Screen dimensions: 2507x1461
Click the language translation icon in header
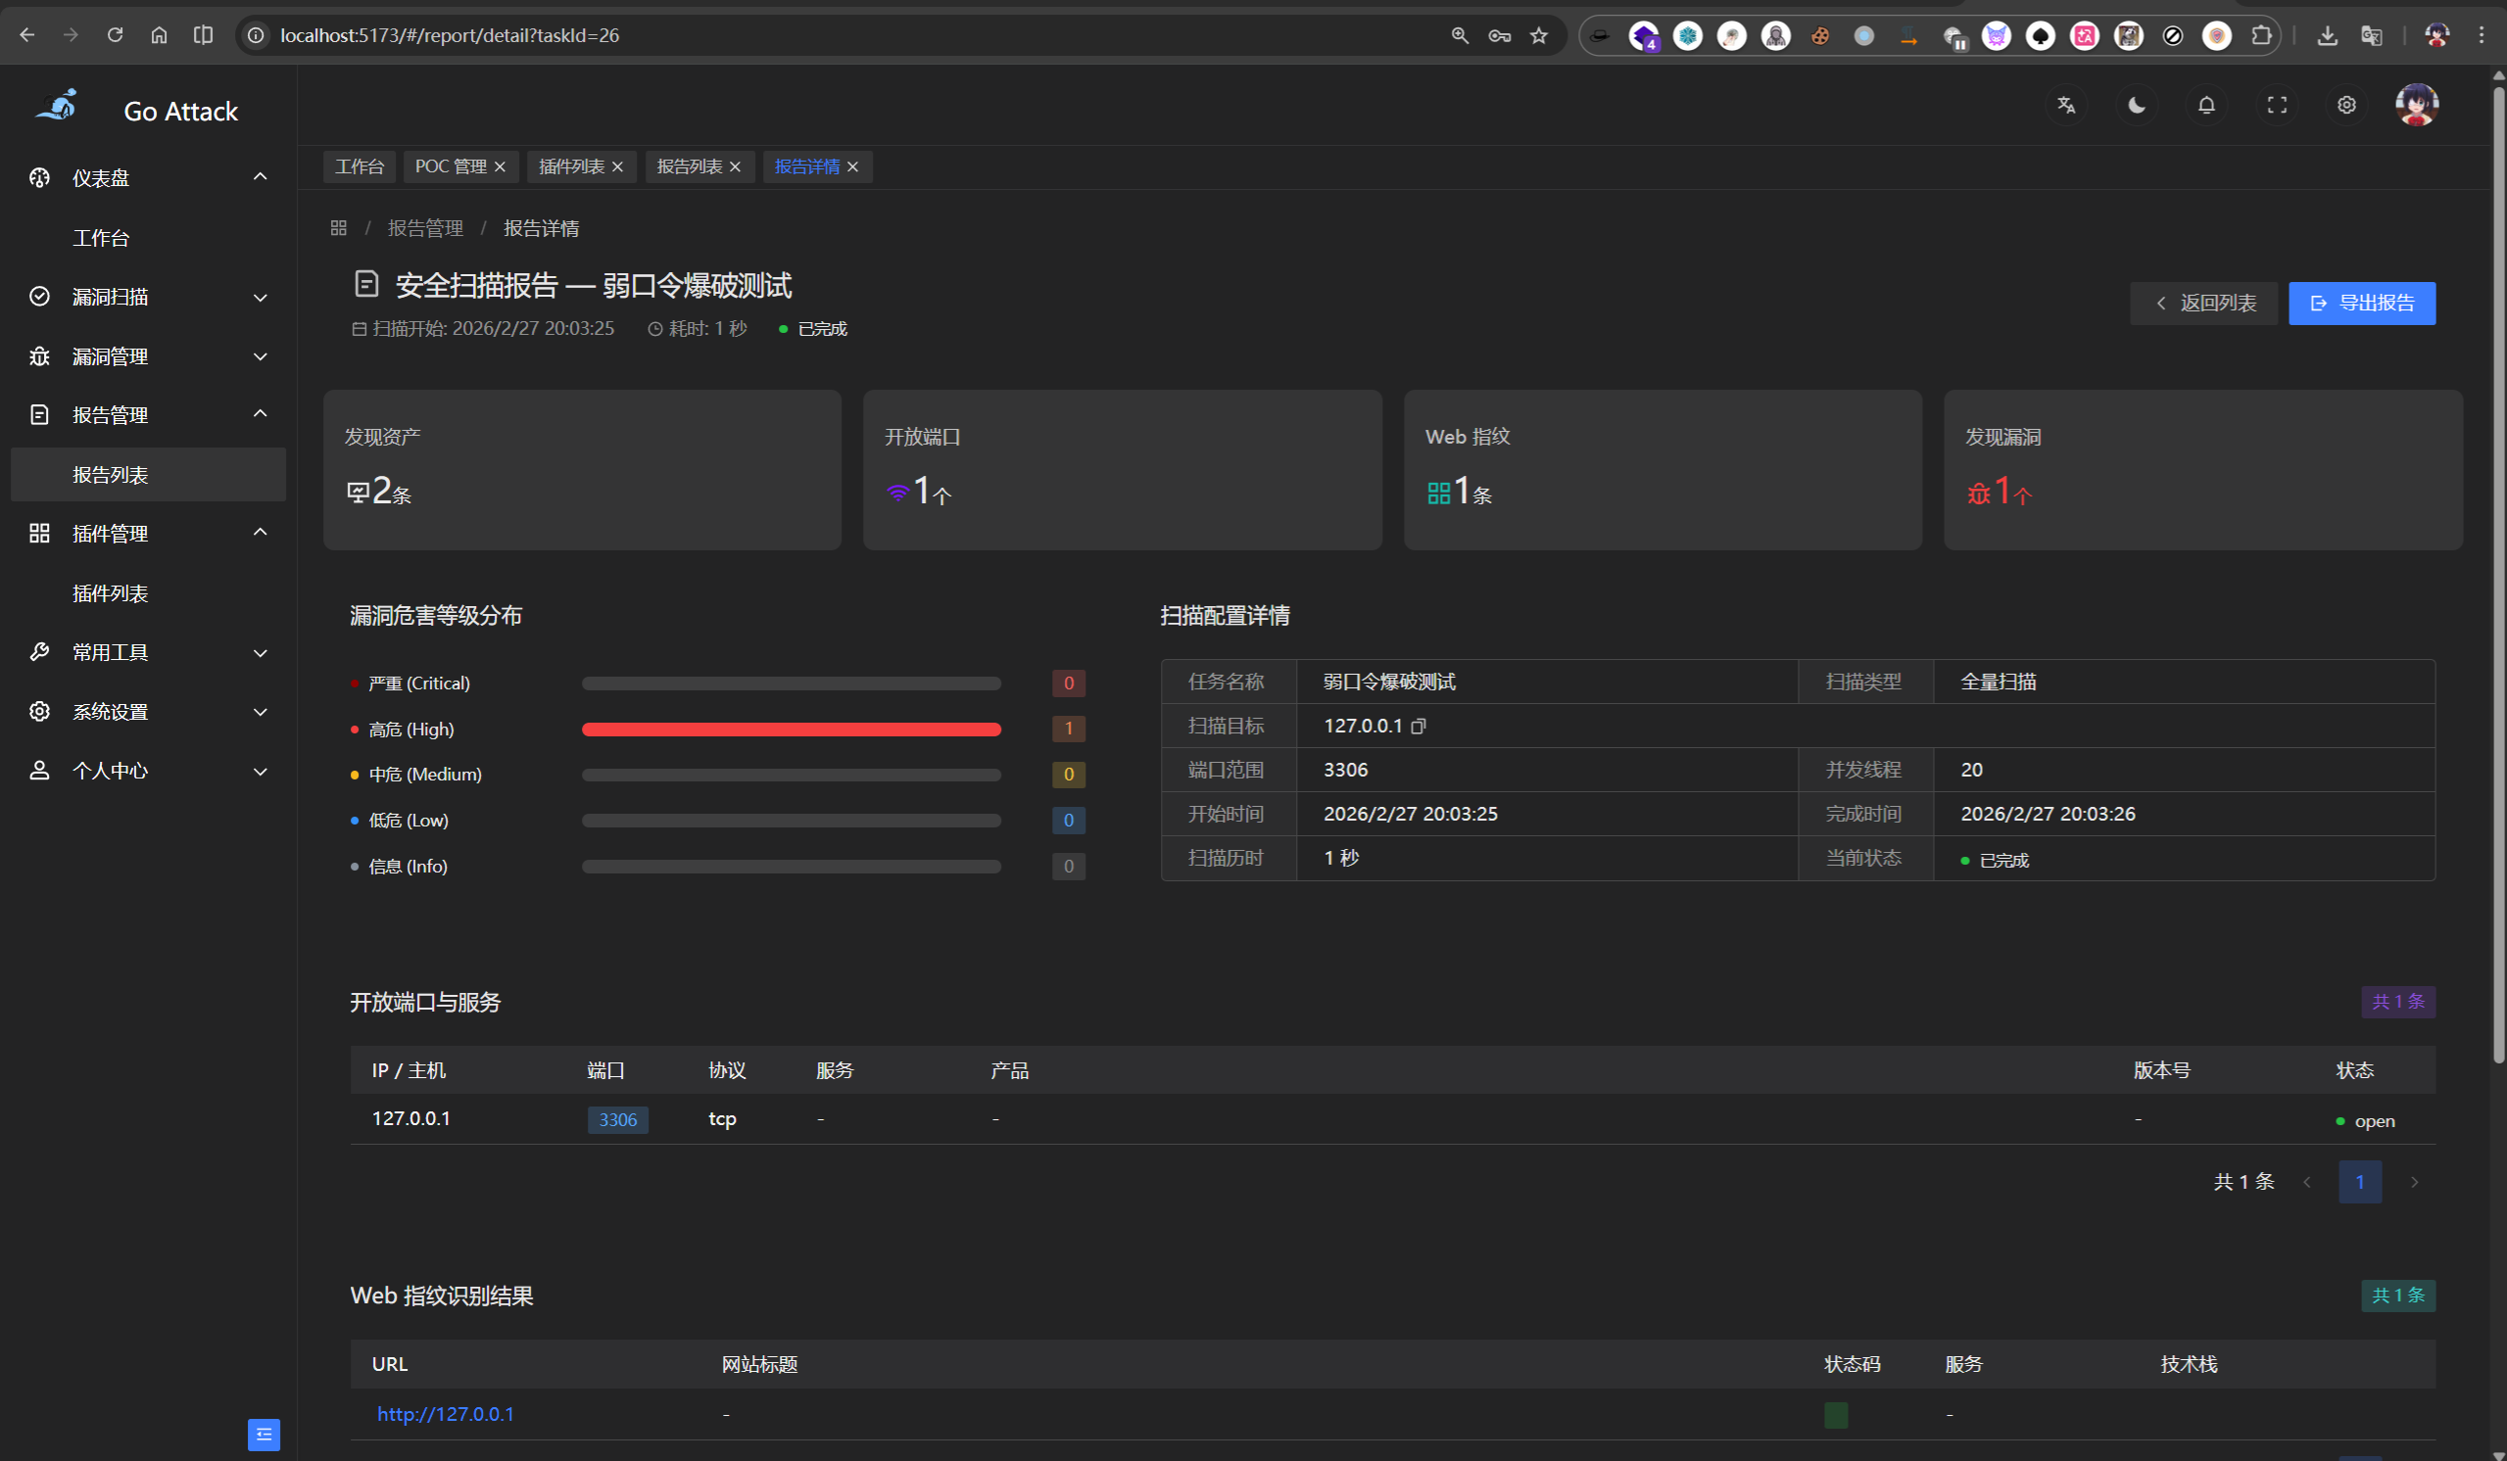click(x=2066, y=105)
